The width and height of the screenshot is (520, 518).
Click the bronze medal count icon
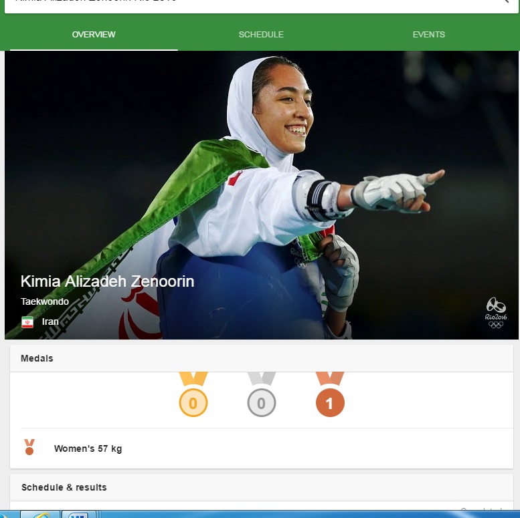click(330, 394)
